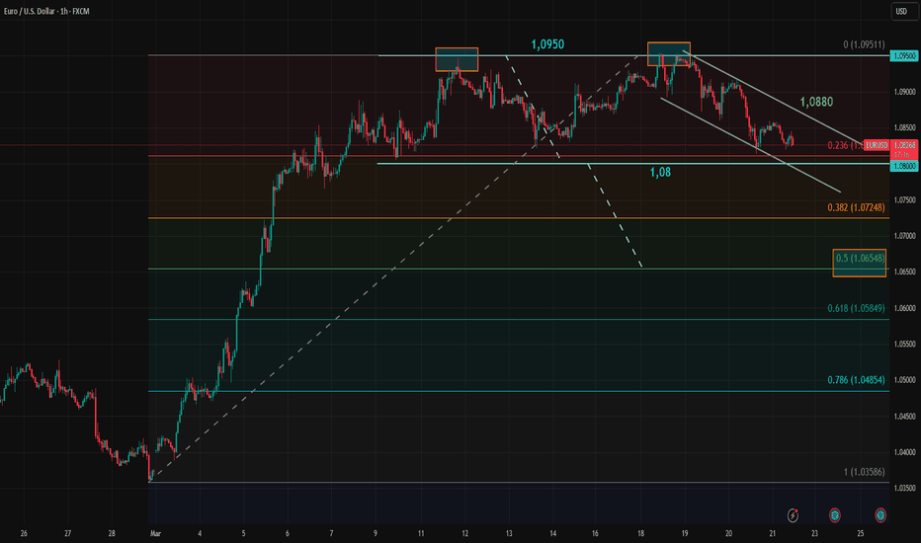Image resolution: width=921 pixels, height=543 pixels.
Task: Click the teal 1.09500 price tag on axis
Action: coord(904,56)
